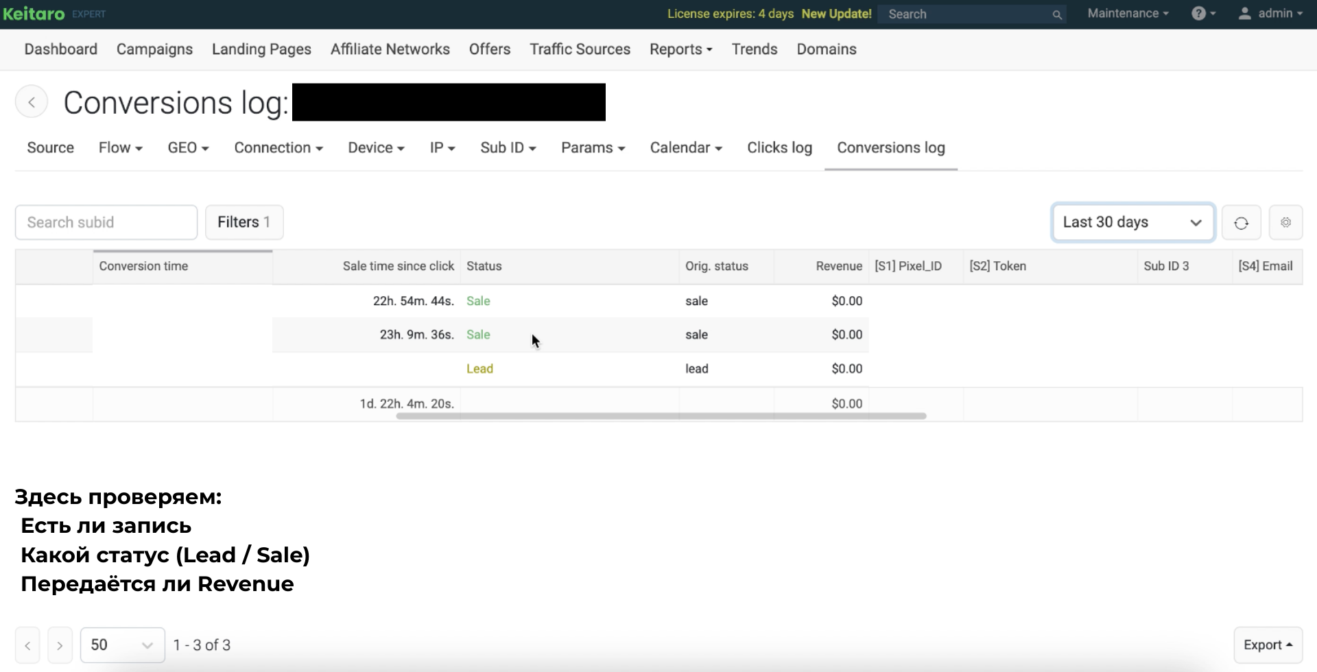Expand the Reports menu

(680, 49)
